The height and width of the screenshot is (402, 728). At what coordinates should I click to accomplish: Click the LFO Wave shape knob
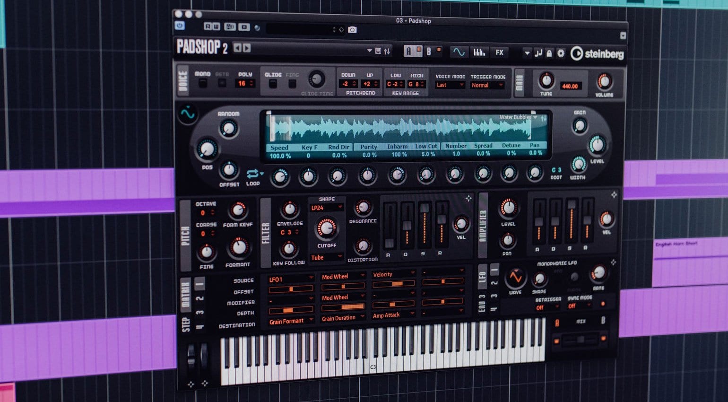pos(515,278)
